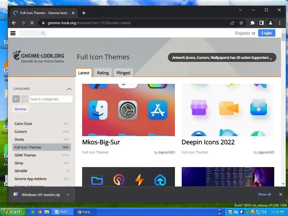The image size is (288, 216).
Task: Open the Chrome extensions puzzle icon
Action: pyautogui.click(x=252, y=23)
